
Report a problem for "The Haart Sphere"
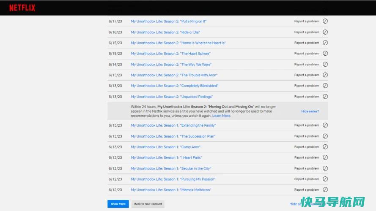[307, 53]
